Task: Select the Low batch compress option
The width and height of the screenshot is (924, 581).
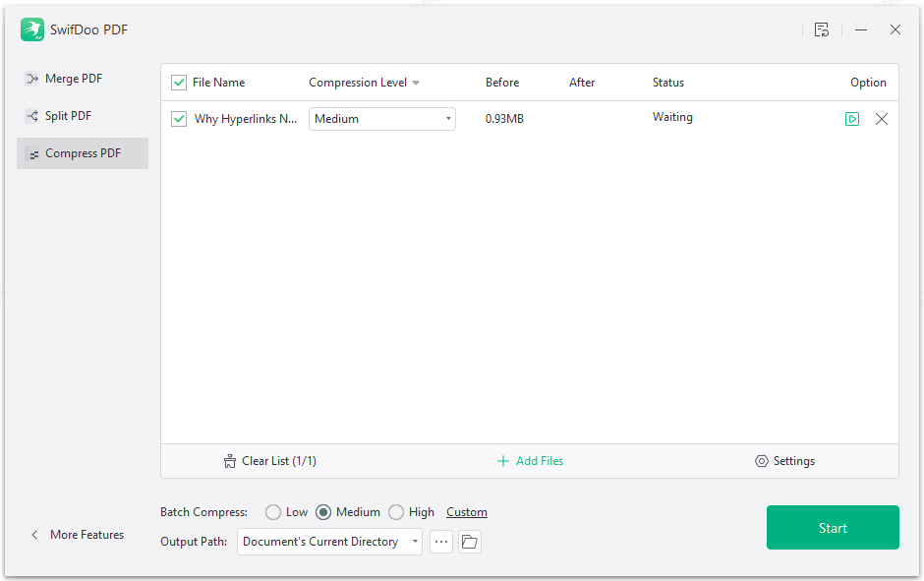Action: [x=273, y=512]
